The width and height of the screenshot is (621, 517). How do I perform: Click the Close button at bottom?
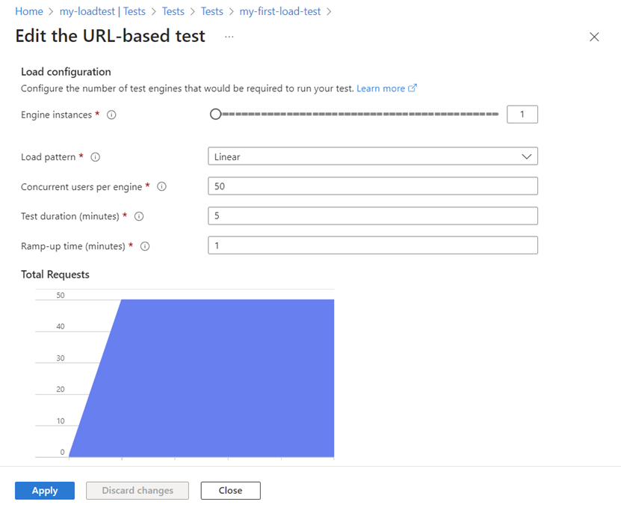[230, 491]
